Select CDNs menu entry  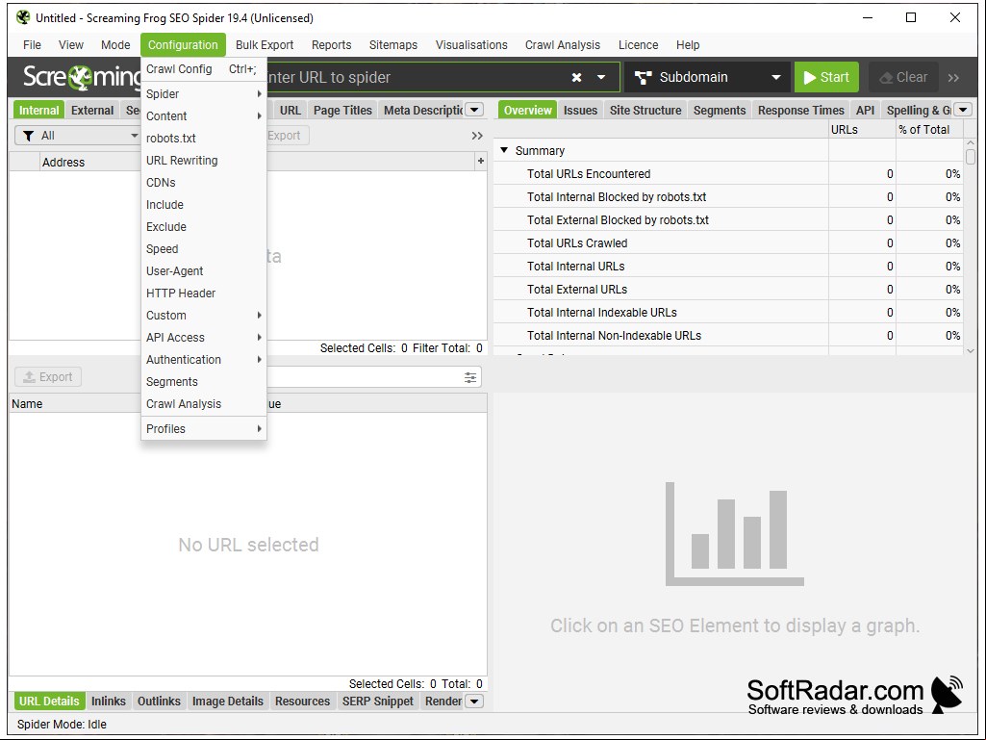coord(204,183)
